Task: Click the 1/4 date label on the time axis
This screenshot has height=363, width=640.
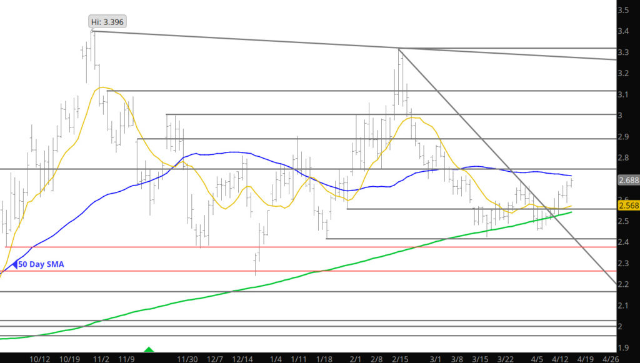Action: tap(276, 359)
